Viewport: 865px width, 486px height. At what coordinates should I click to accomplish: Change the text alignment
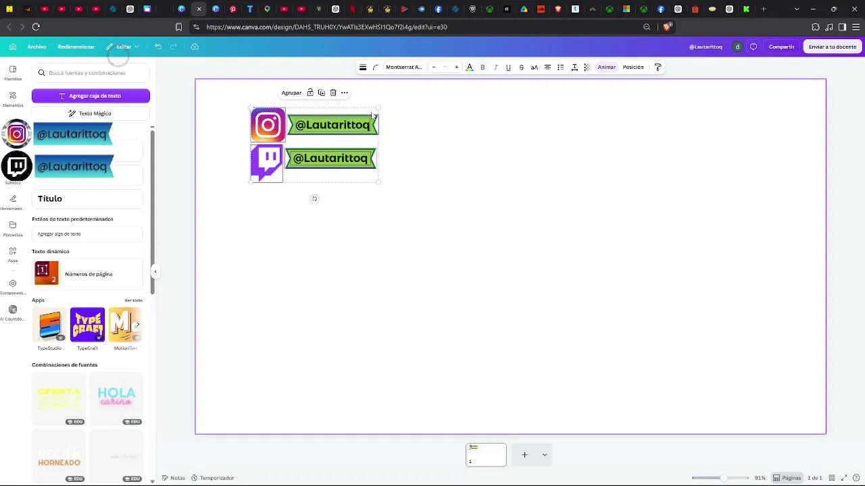pos(547,67)
